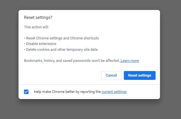Open the current settings link
This screenshot has height=119, width=181.
[114, 92]
